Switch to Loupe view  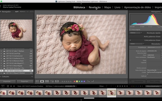(42, 81)
